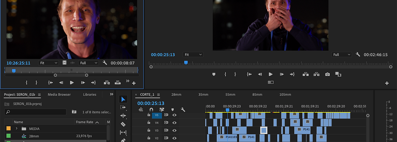Click Source Monitor playhead marker
The height and width of the screenshot is (142, 397).
14,71
